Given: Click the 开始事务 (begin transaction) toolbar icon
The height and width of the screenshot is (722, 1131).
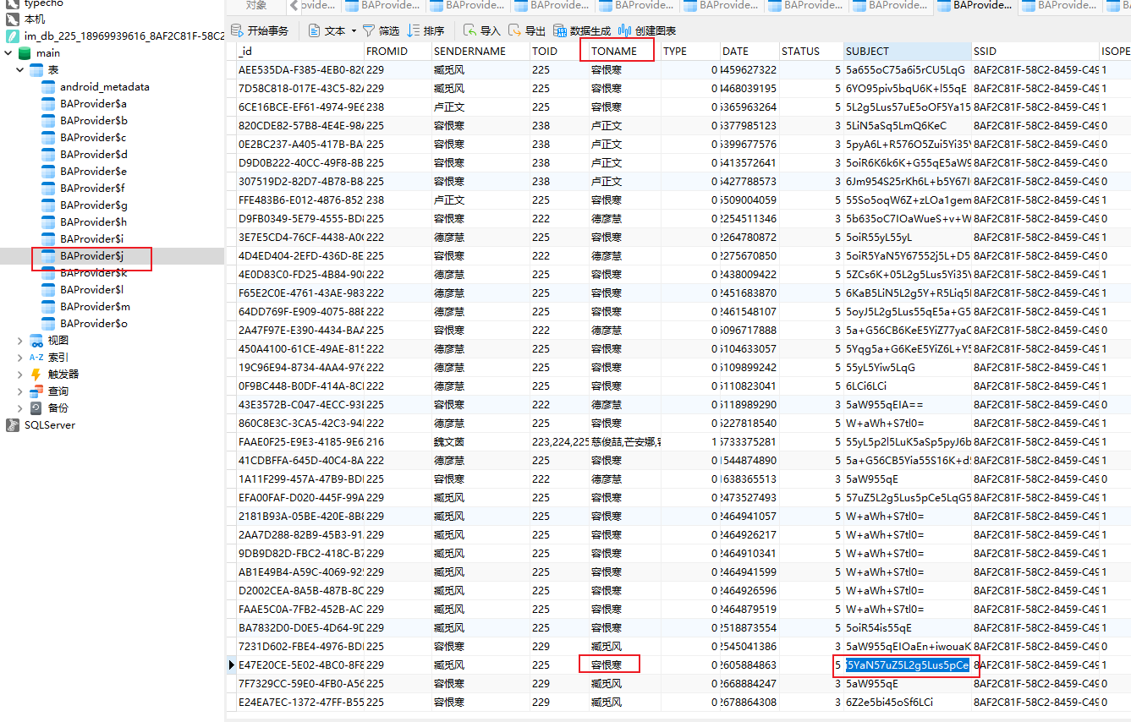Looking at the screenshot, I should (x=237, y=30).
